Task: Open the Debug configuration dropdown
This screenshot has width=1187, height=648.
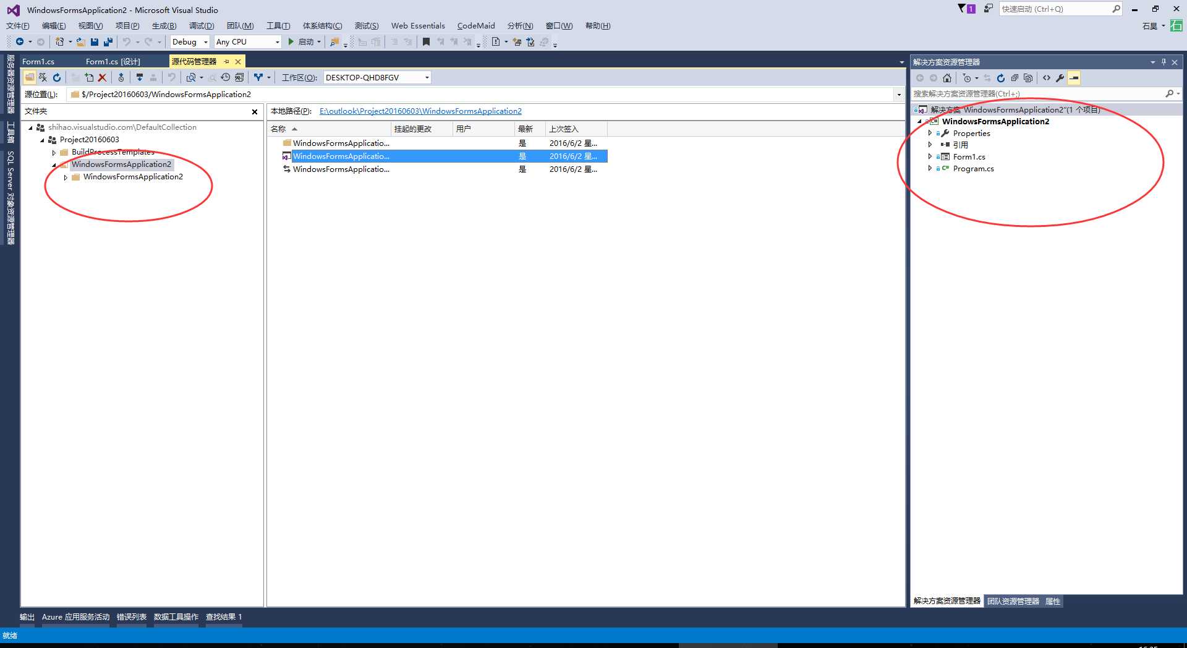Action: [206, 42]
